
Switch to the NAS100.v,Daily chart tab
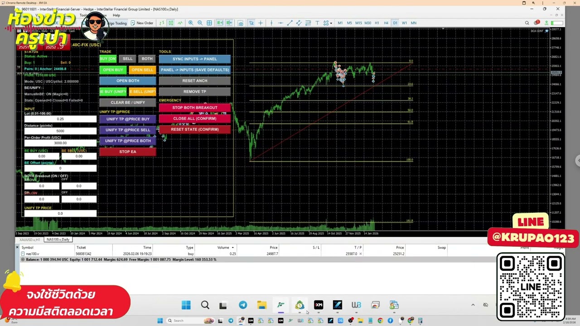(58, 240)
